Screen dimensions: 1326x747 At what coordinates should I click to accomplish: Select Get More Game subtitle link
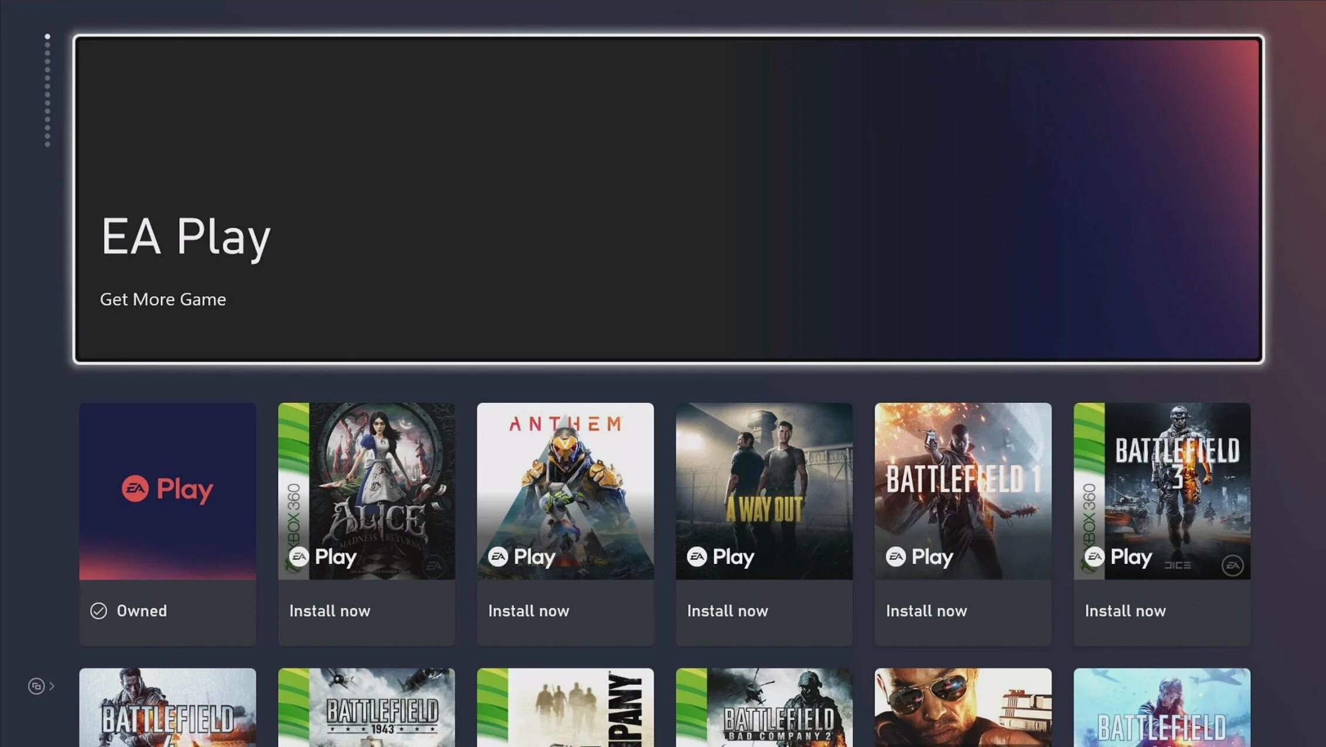coord(164,299)
